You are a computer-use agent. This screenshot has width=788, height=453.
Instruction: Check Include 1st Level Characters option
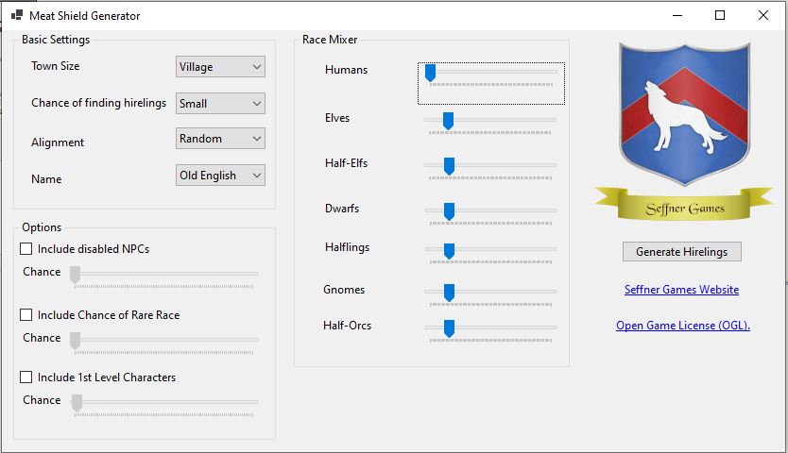[26, 377]
